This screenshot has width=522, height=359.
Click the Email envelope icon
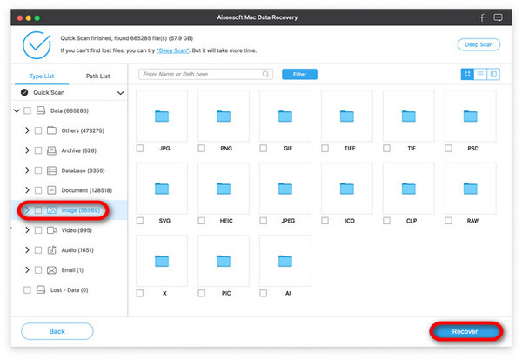coord(51,270)
